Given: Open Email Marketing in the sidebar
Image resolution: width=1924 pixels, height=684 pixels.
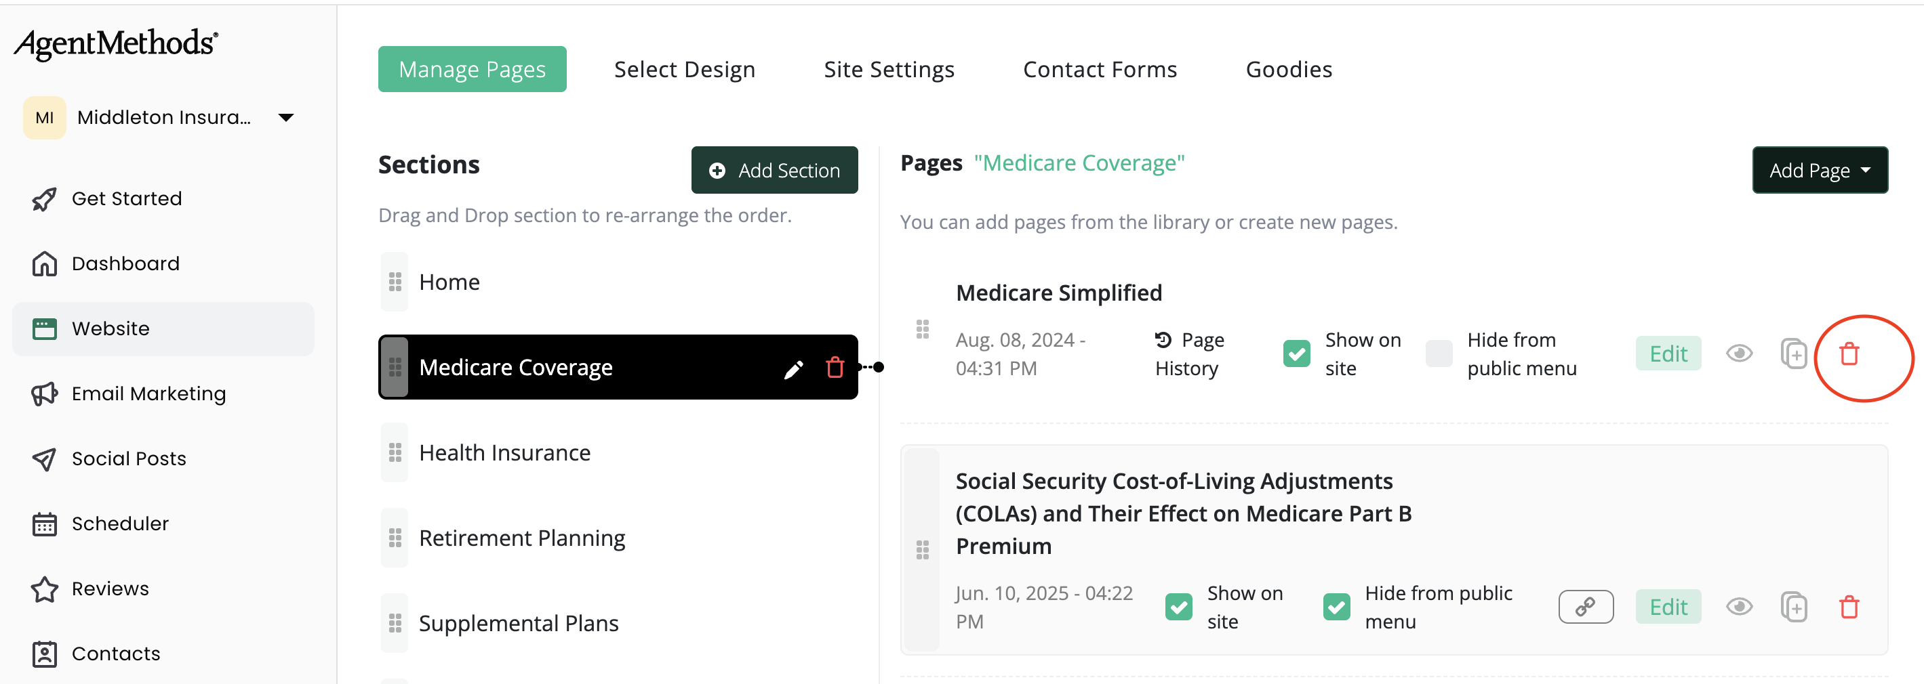Looking at the screenshot, I should click(x=148, y=394).
